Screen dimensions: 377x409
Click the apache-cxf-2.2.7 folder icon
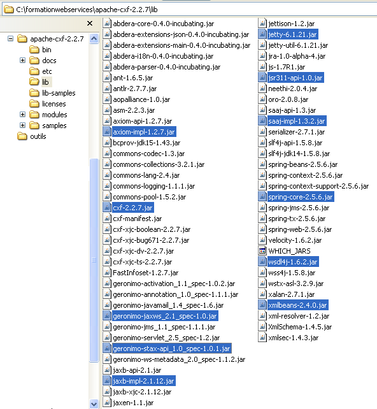22,39
